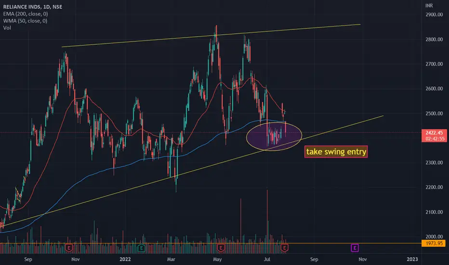Click the 2300.00 price axis label
The width and height of the screenshot is (449, 265).
pyautogui.click(x=434, y=162)
